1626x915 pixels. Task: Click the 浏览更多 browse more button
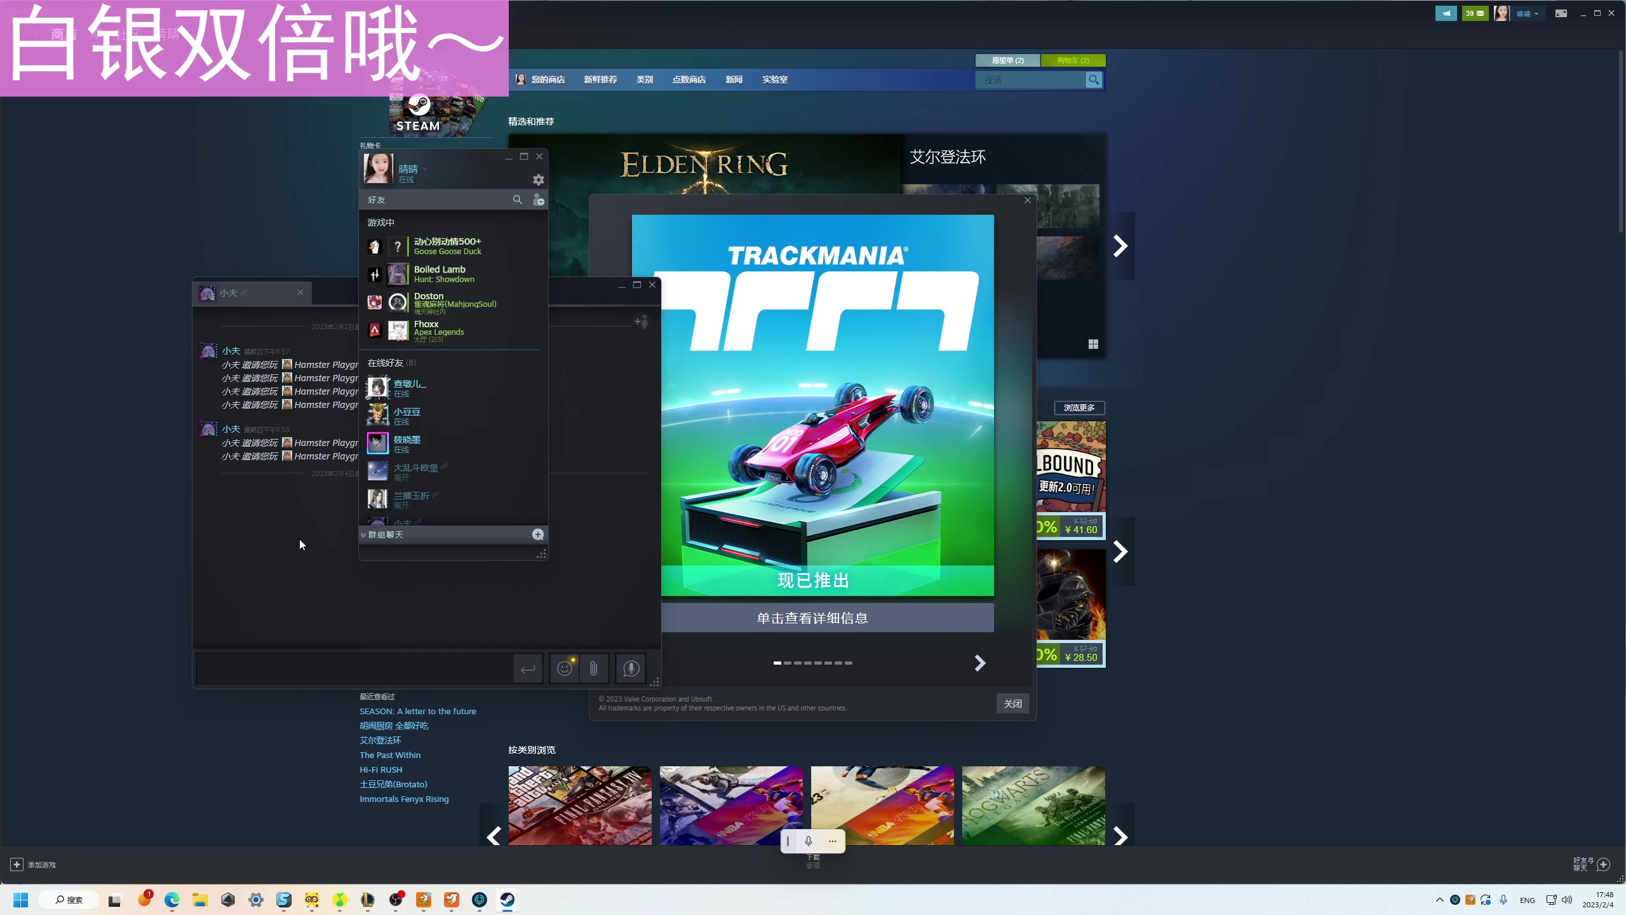[1079, 407]
